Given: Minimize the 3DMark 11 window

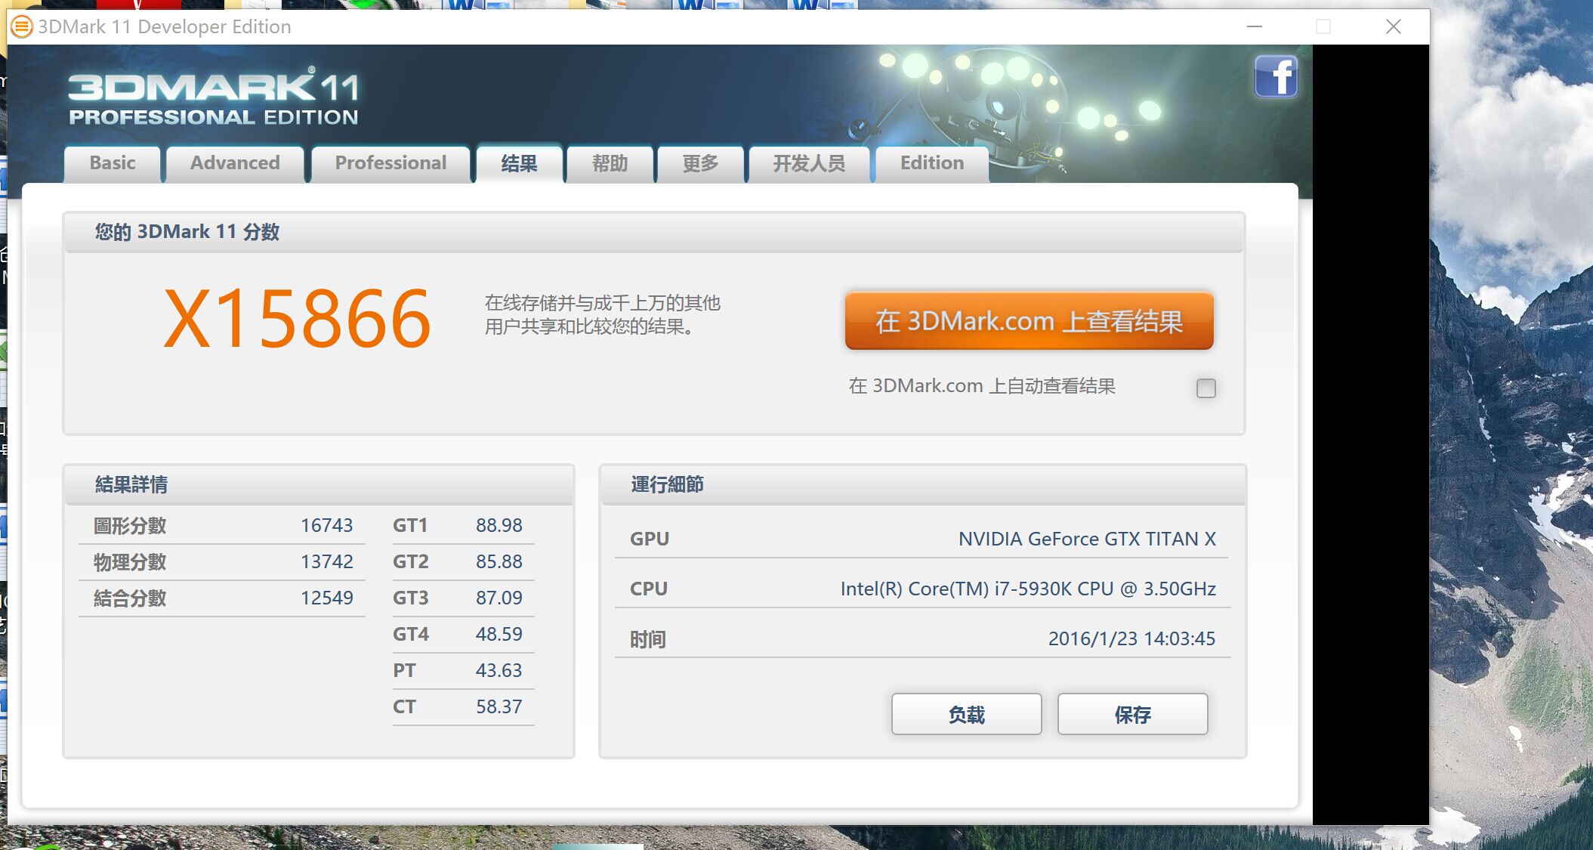Looking at the screenshot, I should [1255, 26].
